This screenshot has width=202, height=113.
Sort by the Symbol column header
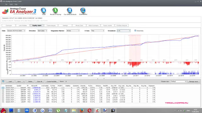click(19, 86)
